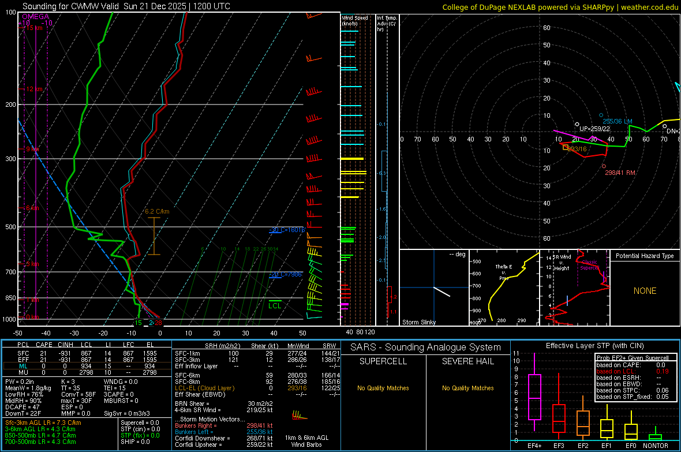This screenshot has height=452, width=681.
Task: Click the CINH column header
Action: (66, 345)
